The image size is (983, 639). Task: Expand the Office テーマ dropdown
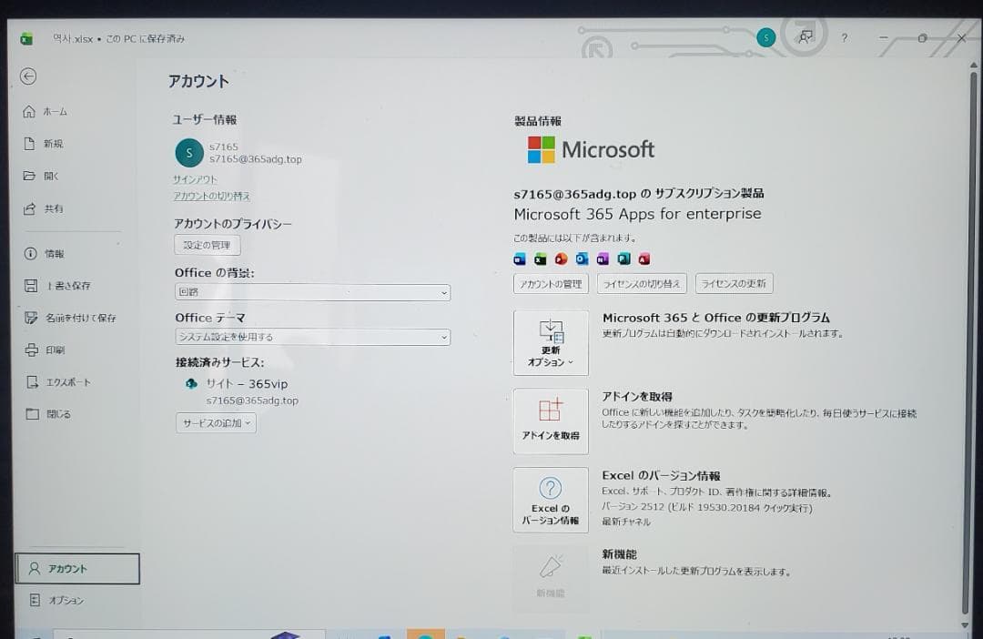pos(312,337)
